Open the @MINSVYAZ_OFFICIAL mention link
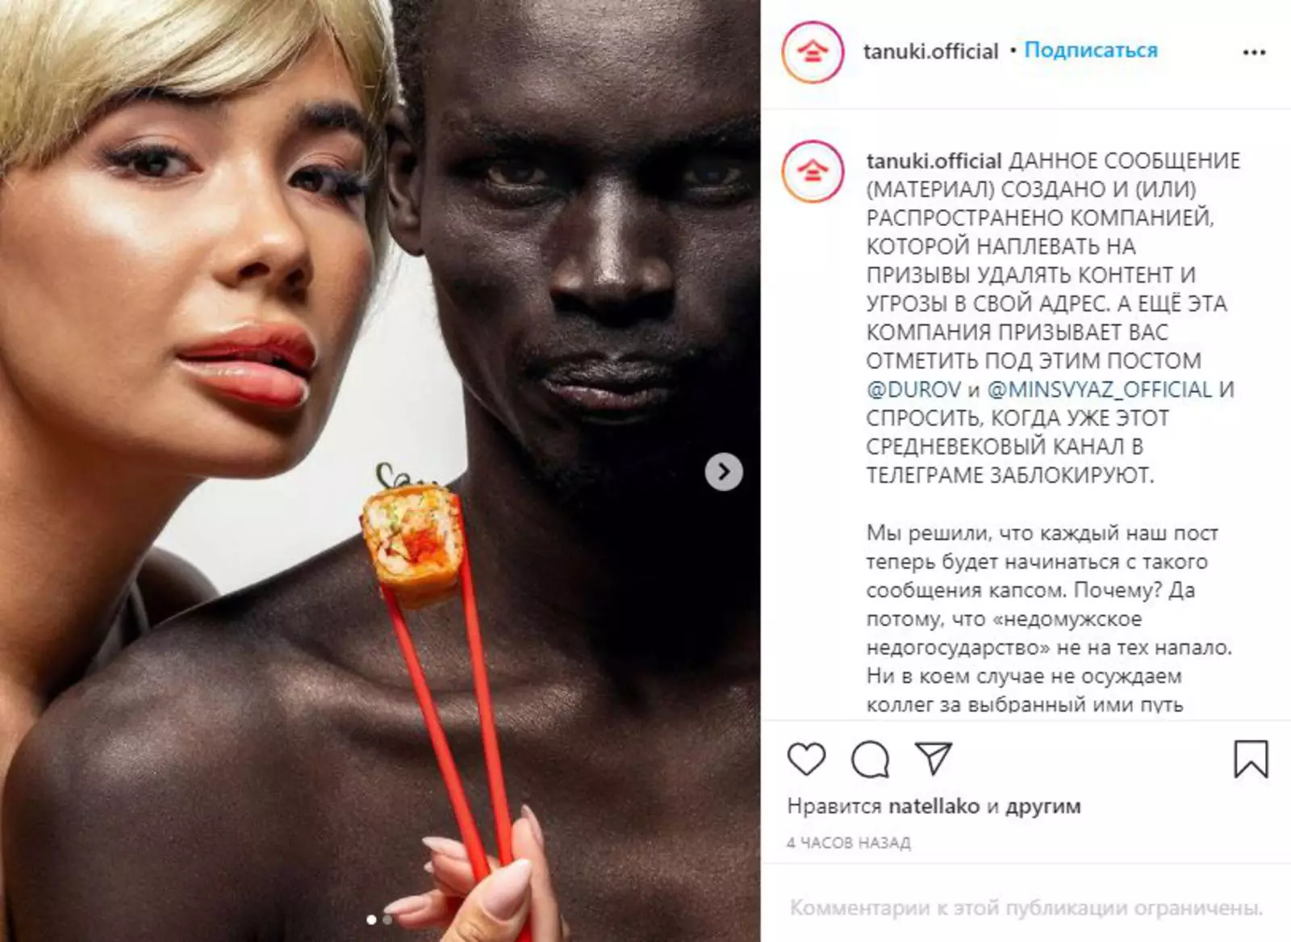The width and height of the screenshot is (1291, 942). click(1100, 389)
